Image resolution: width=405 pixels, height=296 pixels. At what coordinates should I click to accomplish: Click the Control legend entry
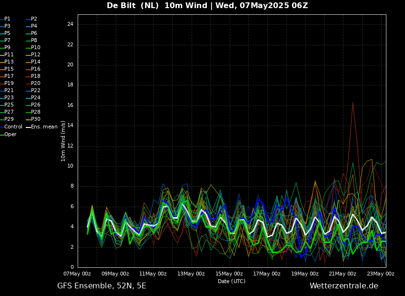tap(13, 127)
